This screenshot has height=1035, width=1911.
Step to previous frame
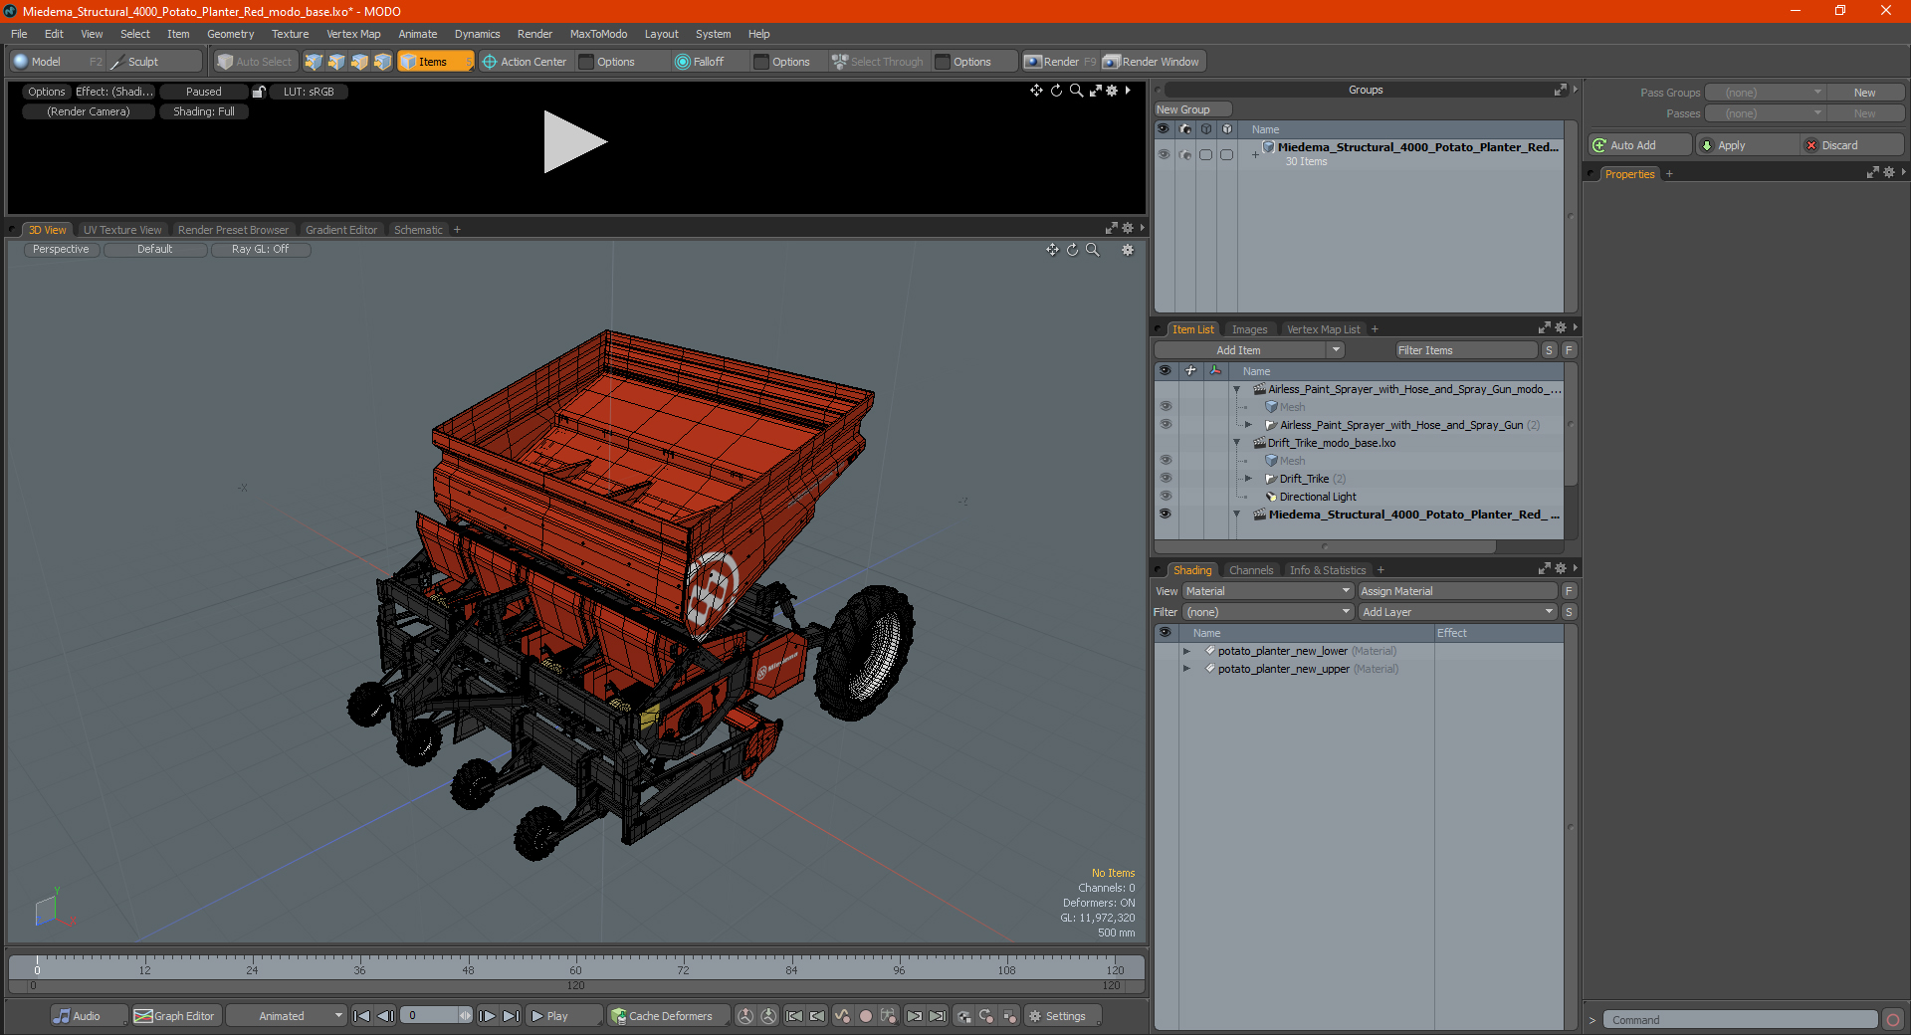[x=386, y=1016]
